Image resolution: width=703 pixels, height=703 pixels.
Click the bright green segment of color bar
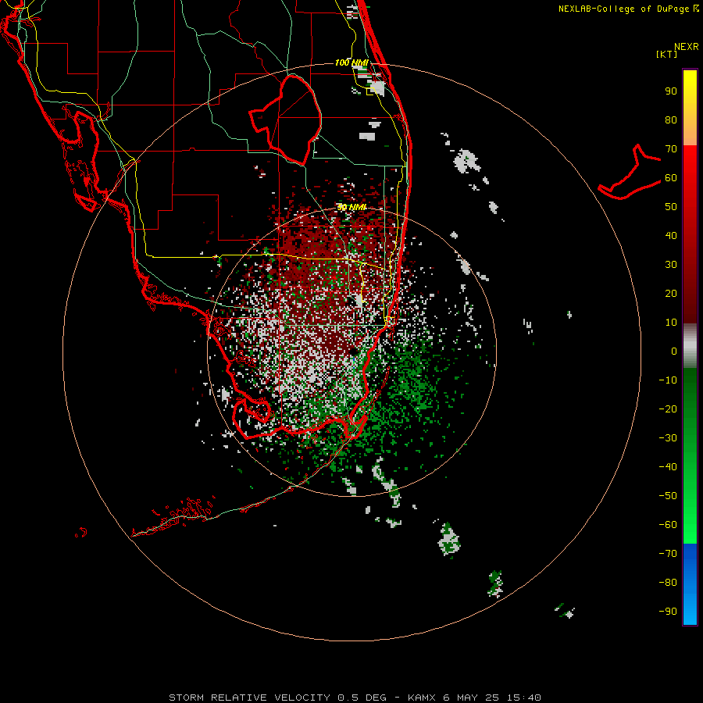point(690,516)
